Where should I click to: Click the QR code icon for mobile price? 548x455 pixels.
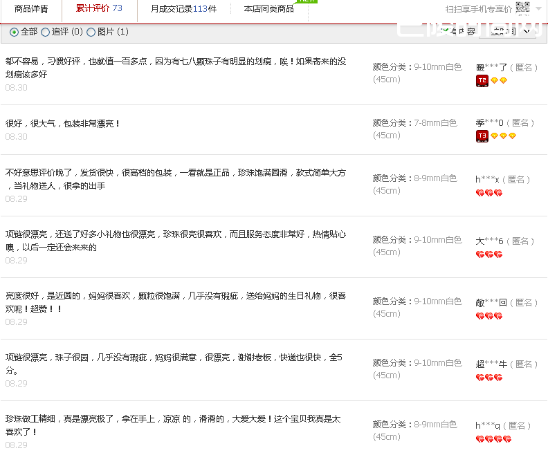[x=522, y=8]
